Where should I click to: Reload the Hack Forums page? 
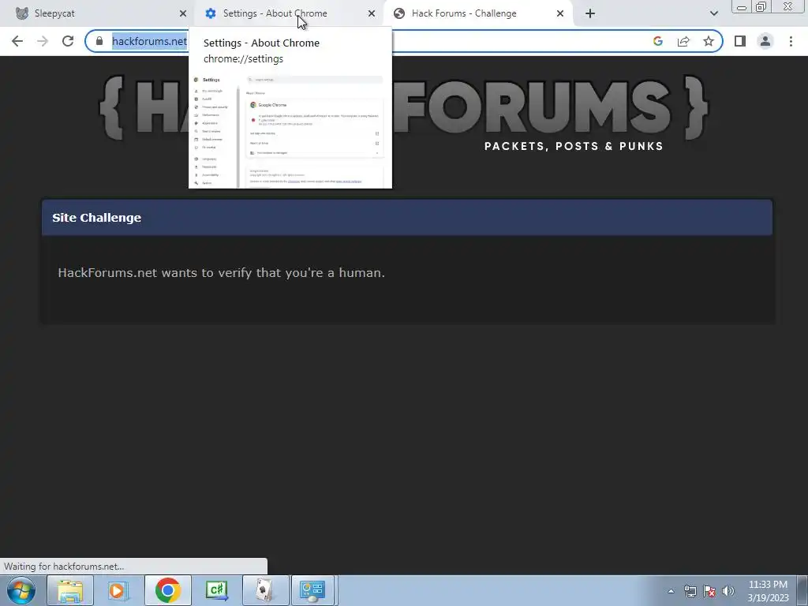pos(68,41)
